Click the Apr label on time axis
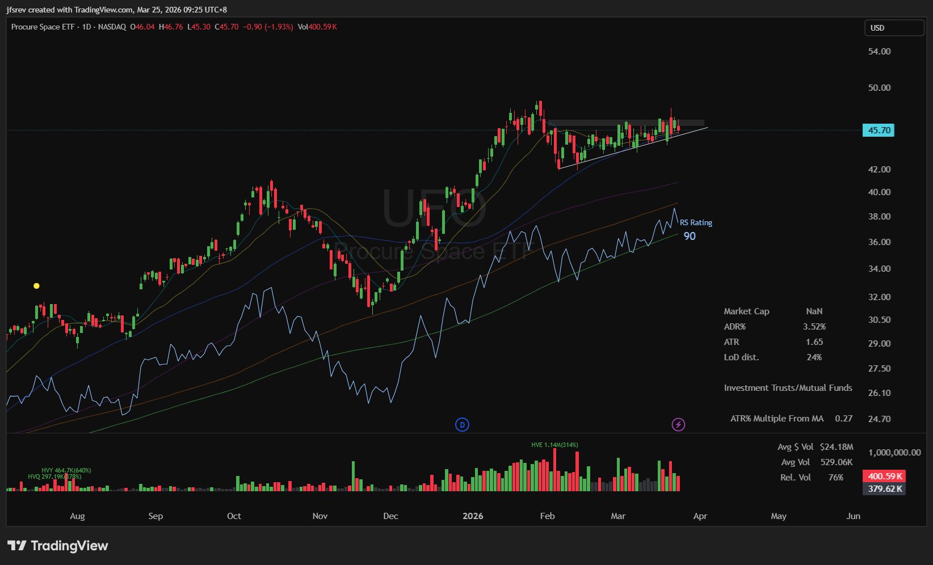933x565 pixels. pyautogui.click(x=700, y=516)
